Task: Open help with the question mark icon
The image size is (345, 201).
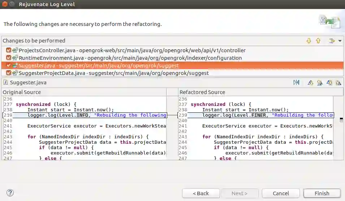Action: pyautogui.click(x=10, y=193)
